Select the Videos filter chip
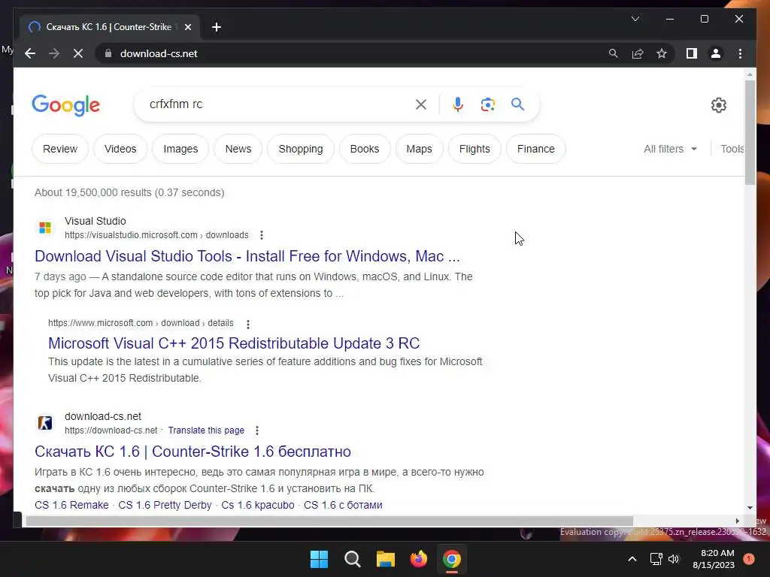The height and width of the screenshot is (577, 770). click(x=120, y=149)
